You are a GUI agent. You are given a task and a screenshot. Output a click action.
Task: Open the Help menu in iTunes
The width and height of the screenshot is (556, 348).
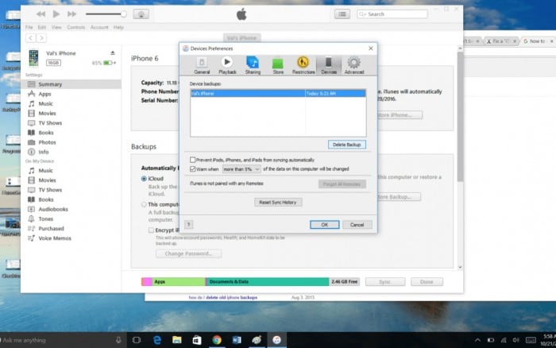[118, 27]
